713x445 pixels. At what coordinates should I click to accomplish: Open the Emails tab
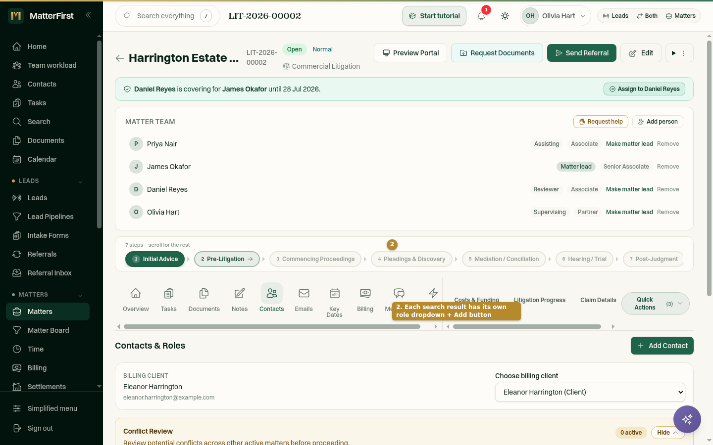[304, 300]
